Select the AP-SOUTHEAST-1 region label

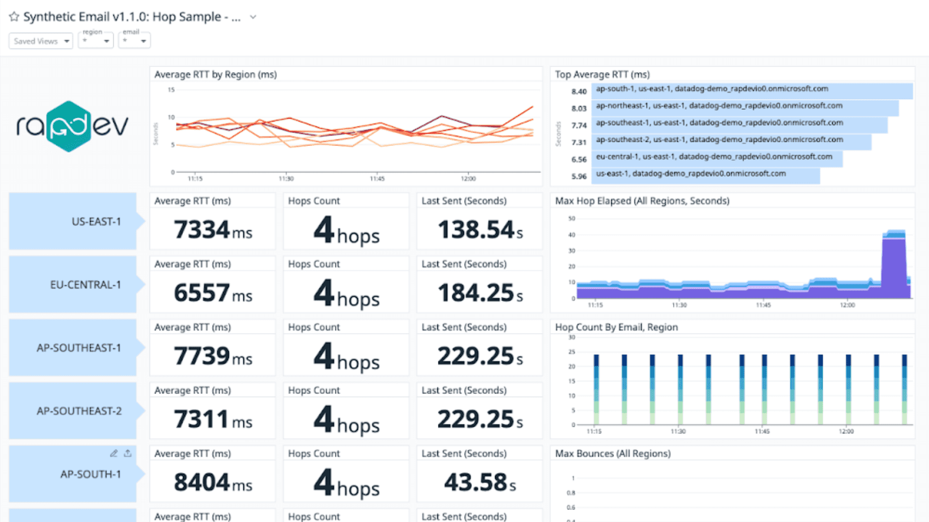click(79, 348)
